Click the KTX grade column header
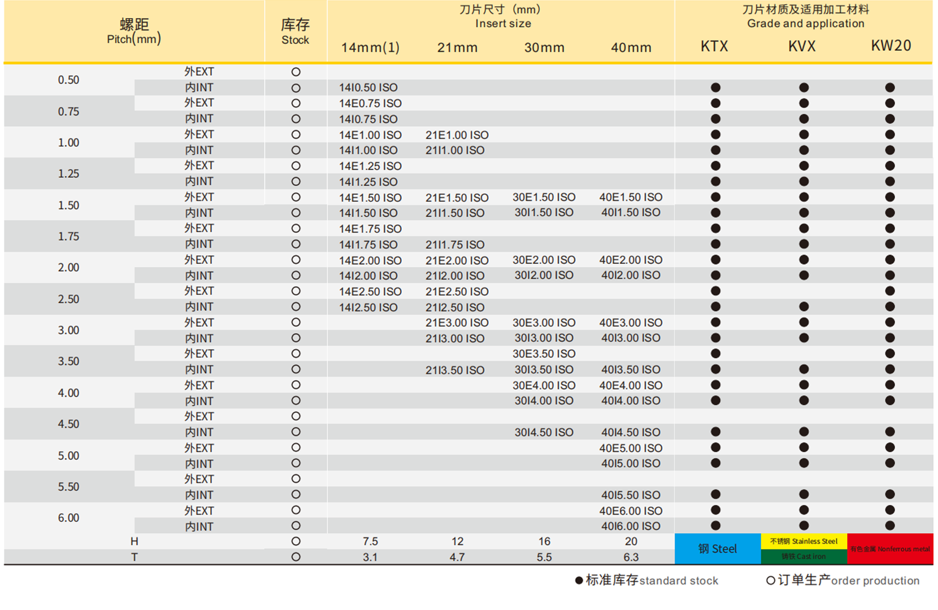This screenshot has width=938, height=610. [x=714, y=46]
